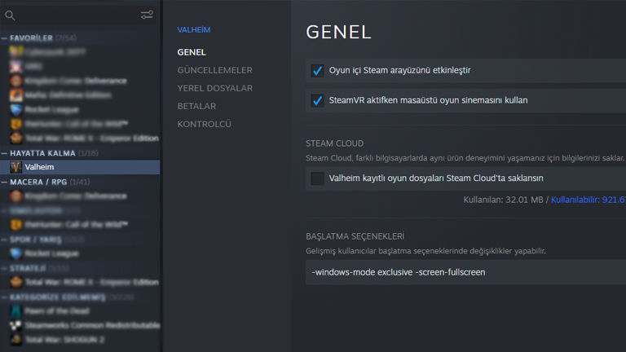The width and height of the screenshot is (626, 352).
Task: Click the Kullanılan: 32.01 MB text
Action: pyautogui.click(x=503, y=200)
